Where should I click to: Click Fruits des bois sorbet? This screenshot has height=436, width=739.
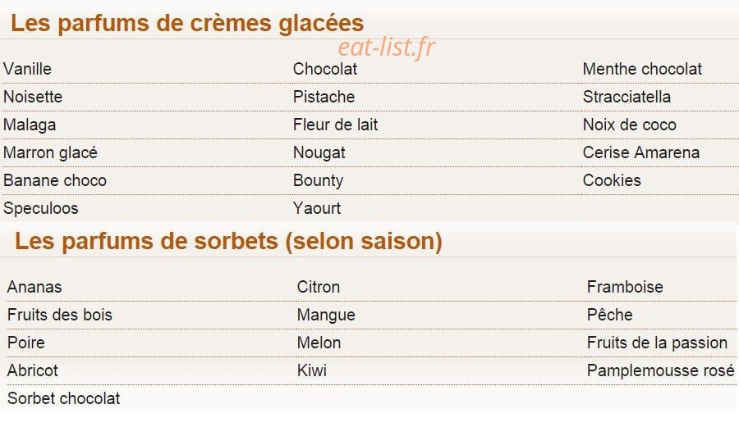60,315
